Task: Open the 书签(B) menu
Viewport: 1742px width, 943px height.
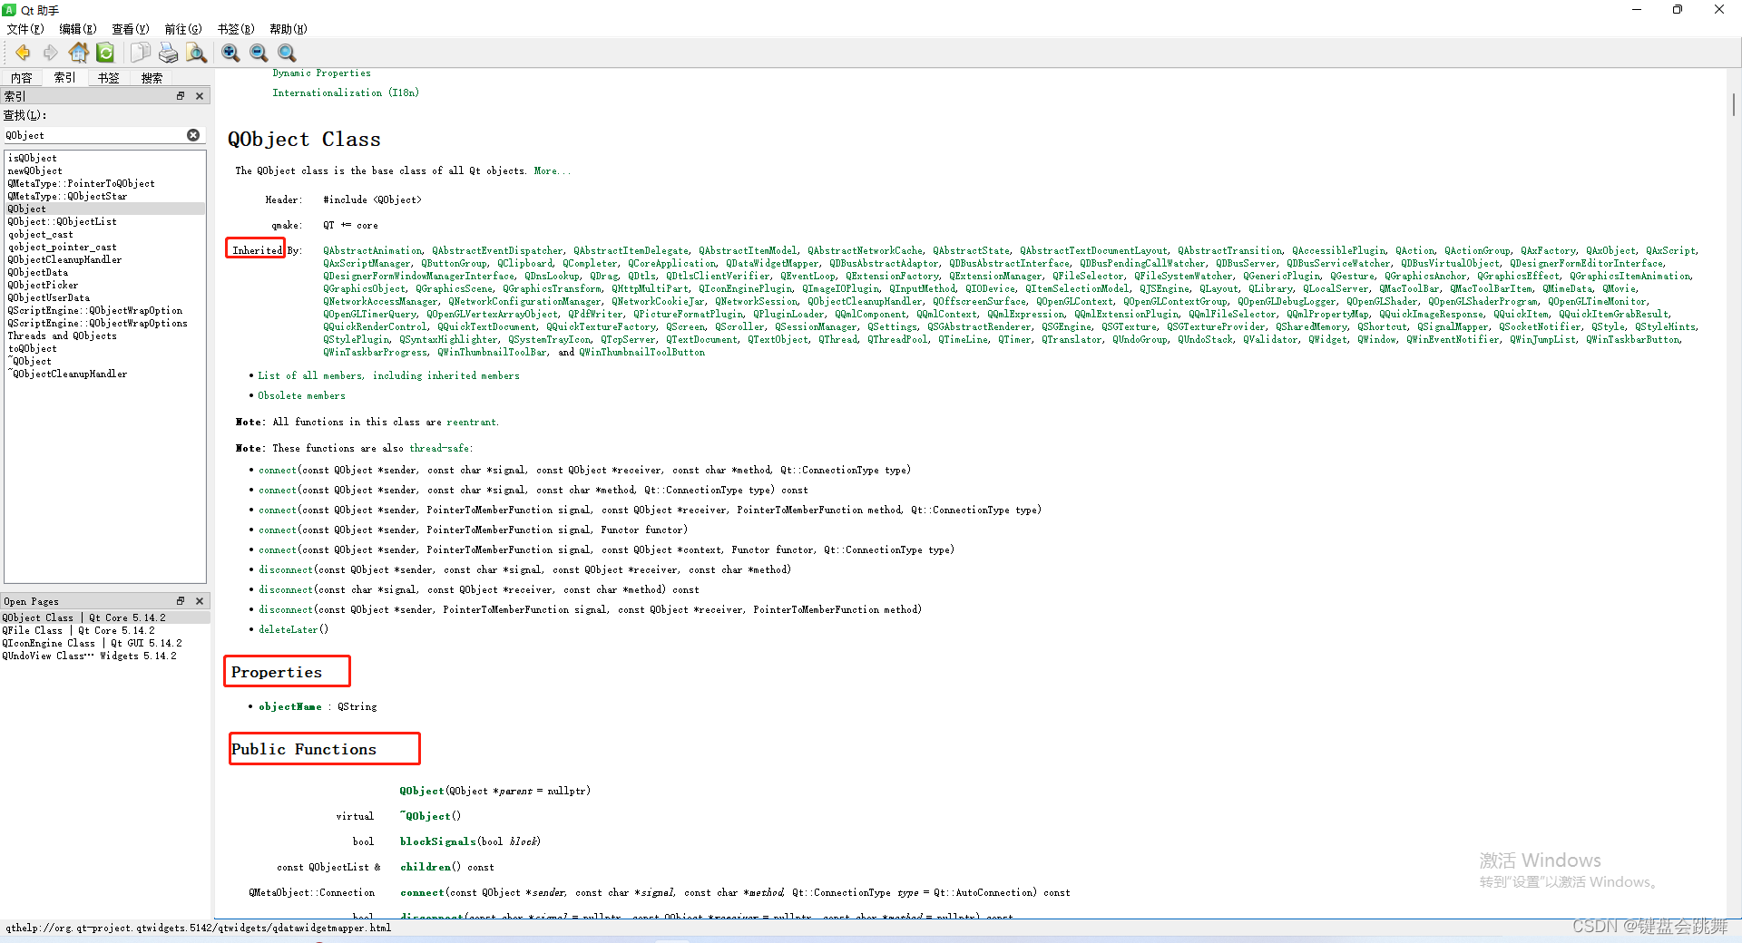Action: pyautogui.click(x=236, y=29)
